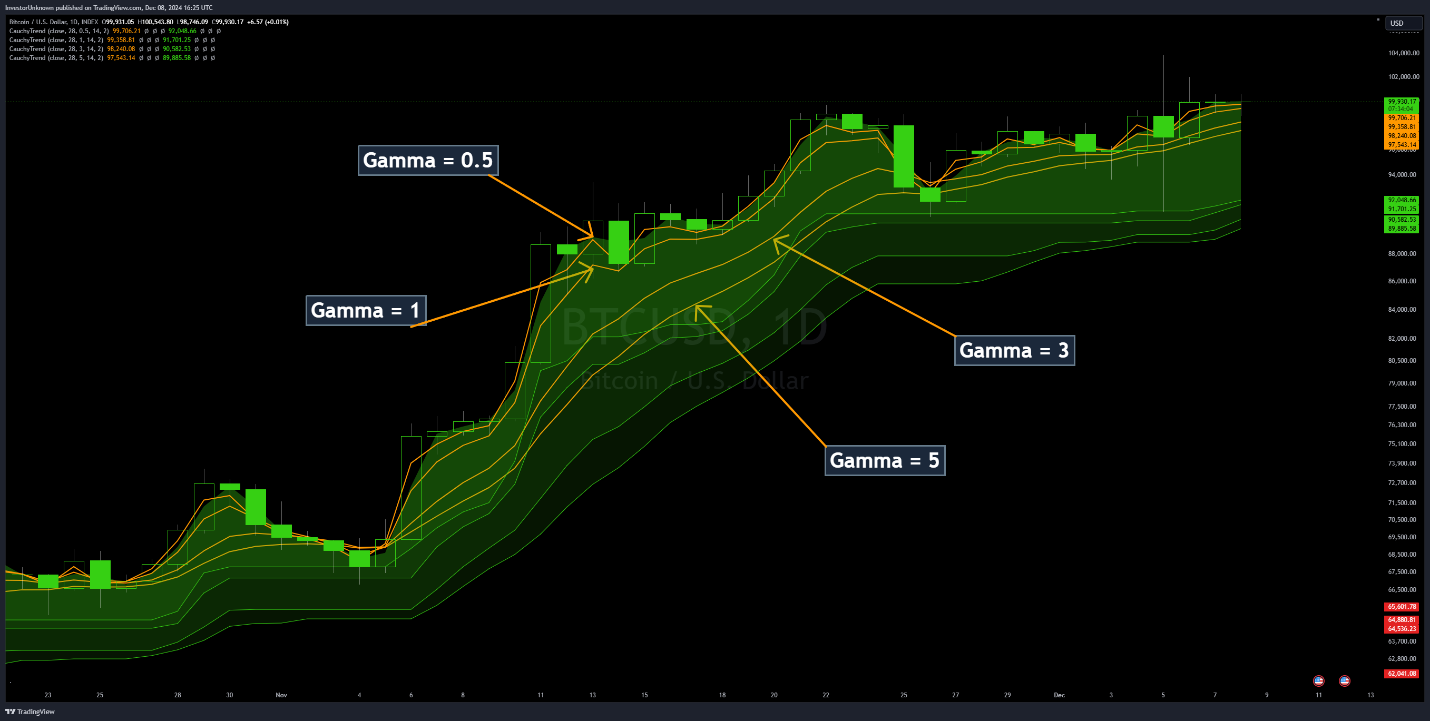The width and height of the screenshot is (1430, 721).
Task: Click the 15 date label on the time axis
Action: (x=644, y=695)
